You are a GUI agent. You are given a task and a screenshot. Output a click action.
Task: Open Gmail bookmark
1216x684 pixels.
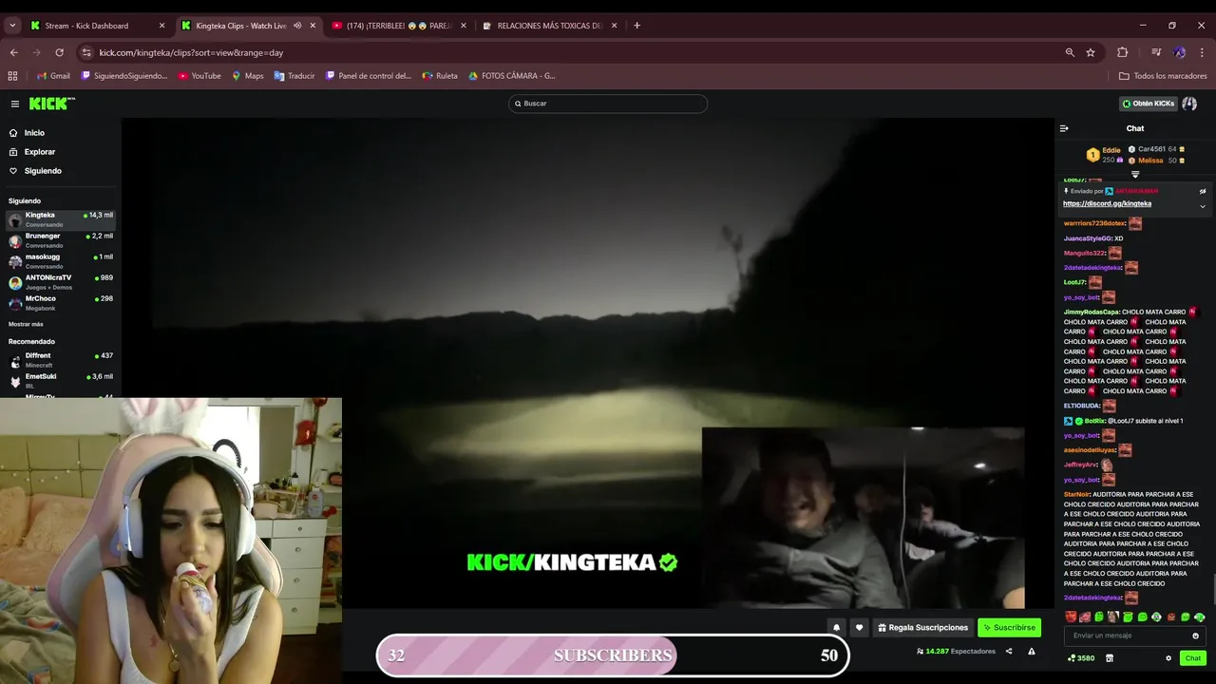(53, 76)
